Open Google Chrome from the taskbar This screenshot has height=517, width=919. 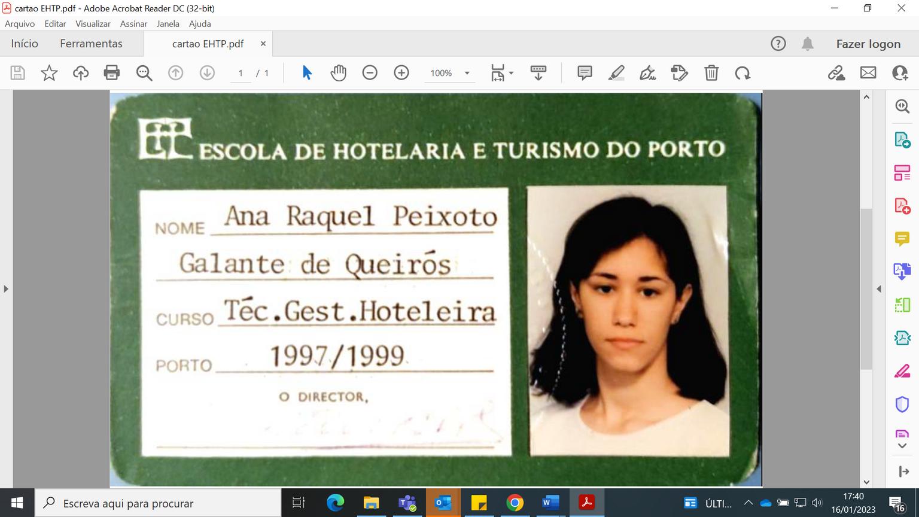coord(515,503)
